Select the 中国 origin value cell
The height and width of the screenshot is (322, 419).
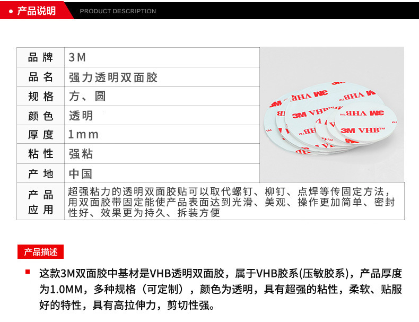coord(81,173)
